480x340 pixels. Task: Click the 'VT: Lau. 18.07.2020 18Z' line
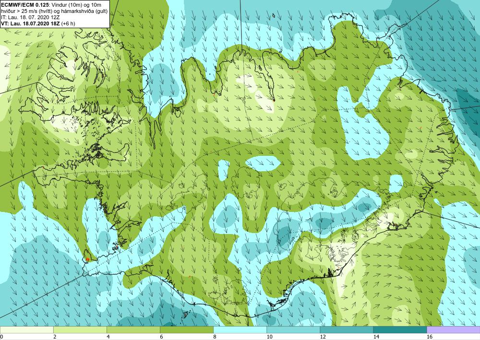click(x=38, y=23)
